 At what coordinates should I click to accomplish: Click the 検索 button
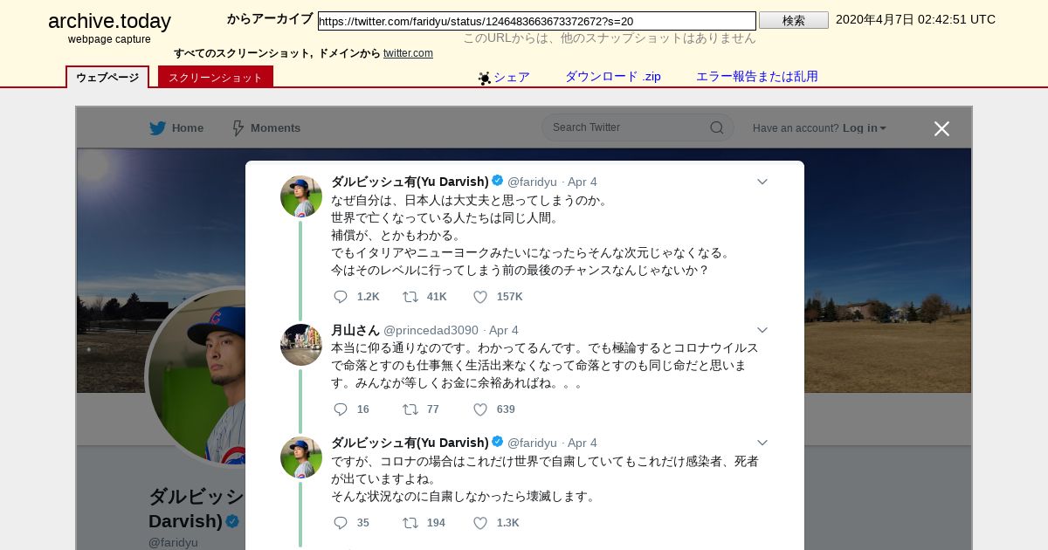pos(794,20)
